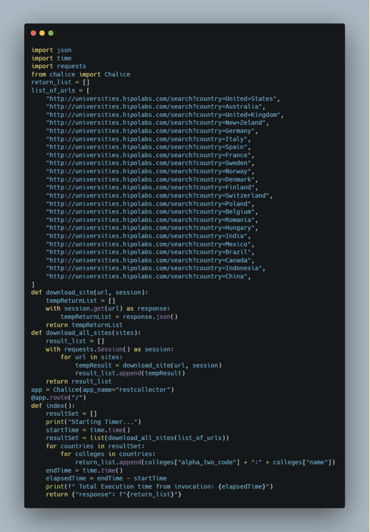
Task: Click the 'import json' line
Action: click(x=51, y=50)
